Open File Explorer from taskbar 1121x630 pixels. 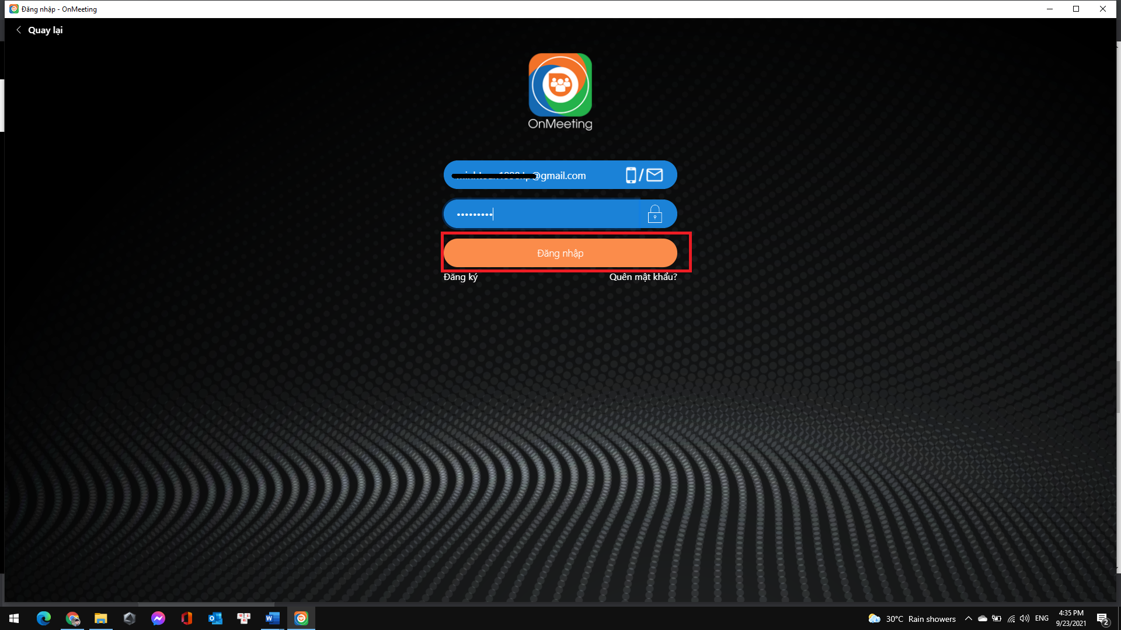point(101,618)
